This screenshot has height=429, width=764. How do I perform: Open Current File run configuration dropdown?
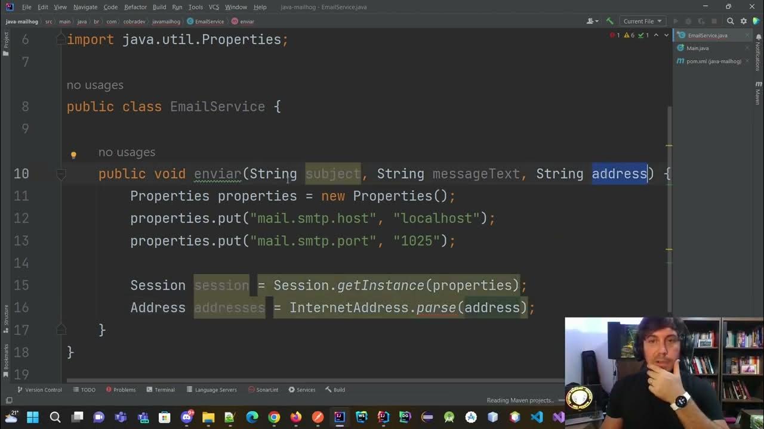point(642,21)
